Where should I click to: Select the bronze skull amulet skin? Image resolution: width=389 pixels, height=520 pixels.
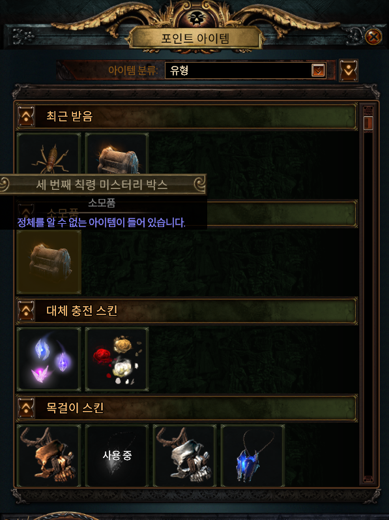click(x=49, y=455)
